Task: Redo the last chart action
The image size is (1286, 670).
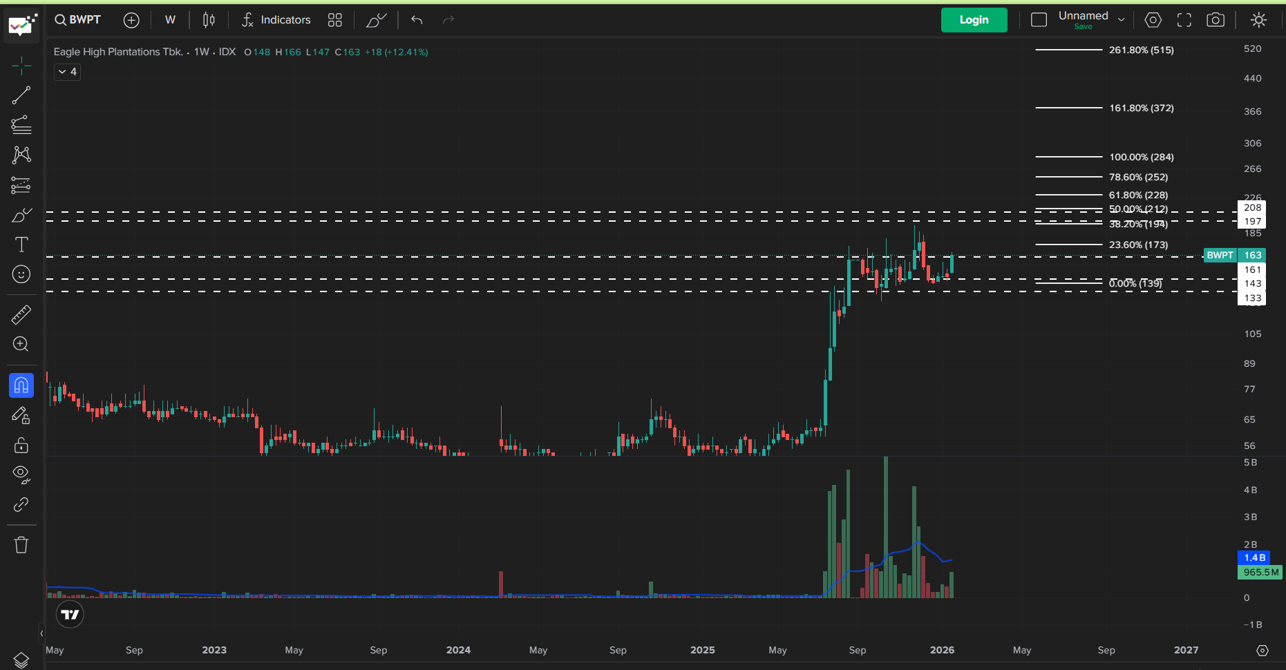Action: click(x=448, y=20)
